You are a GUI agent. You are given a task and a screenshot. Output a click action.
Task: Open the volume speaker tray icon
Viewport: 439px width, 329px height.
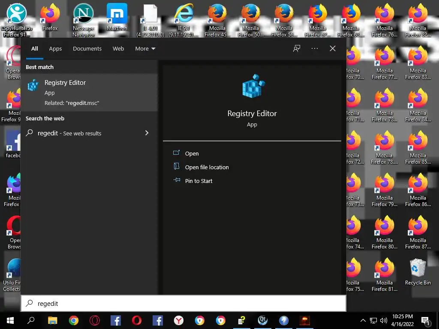[x=384, y=320]
